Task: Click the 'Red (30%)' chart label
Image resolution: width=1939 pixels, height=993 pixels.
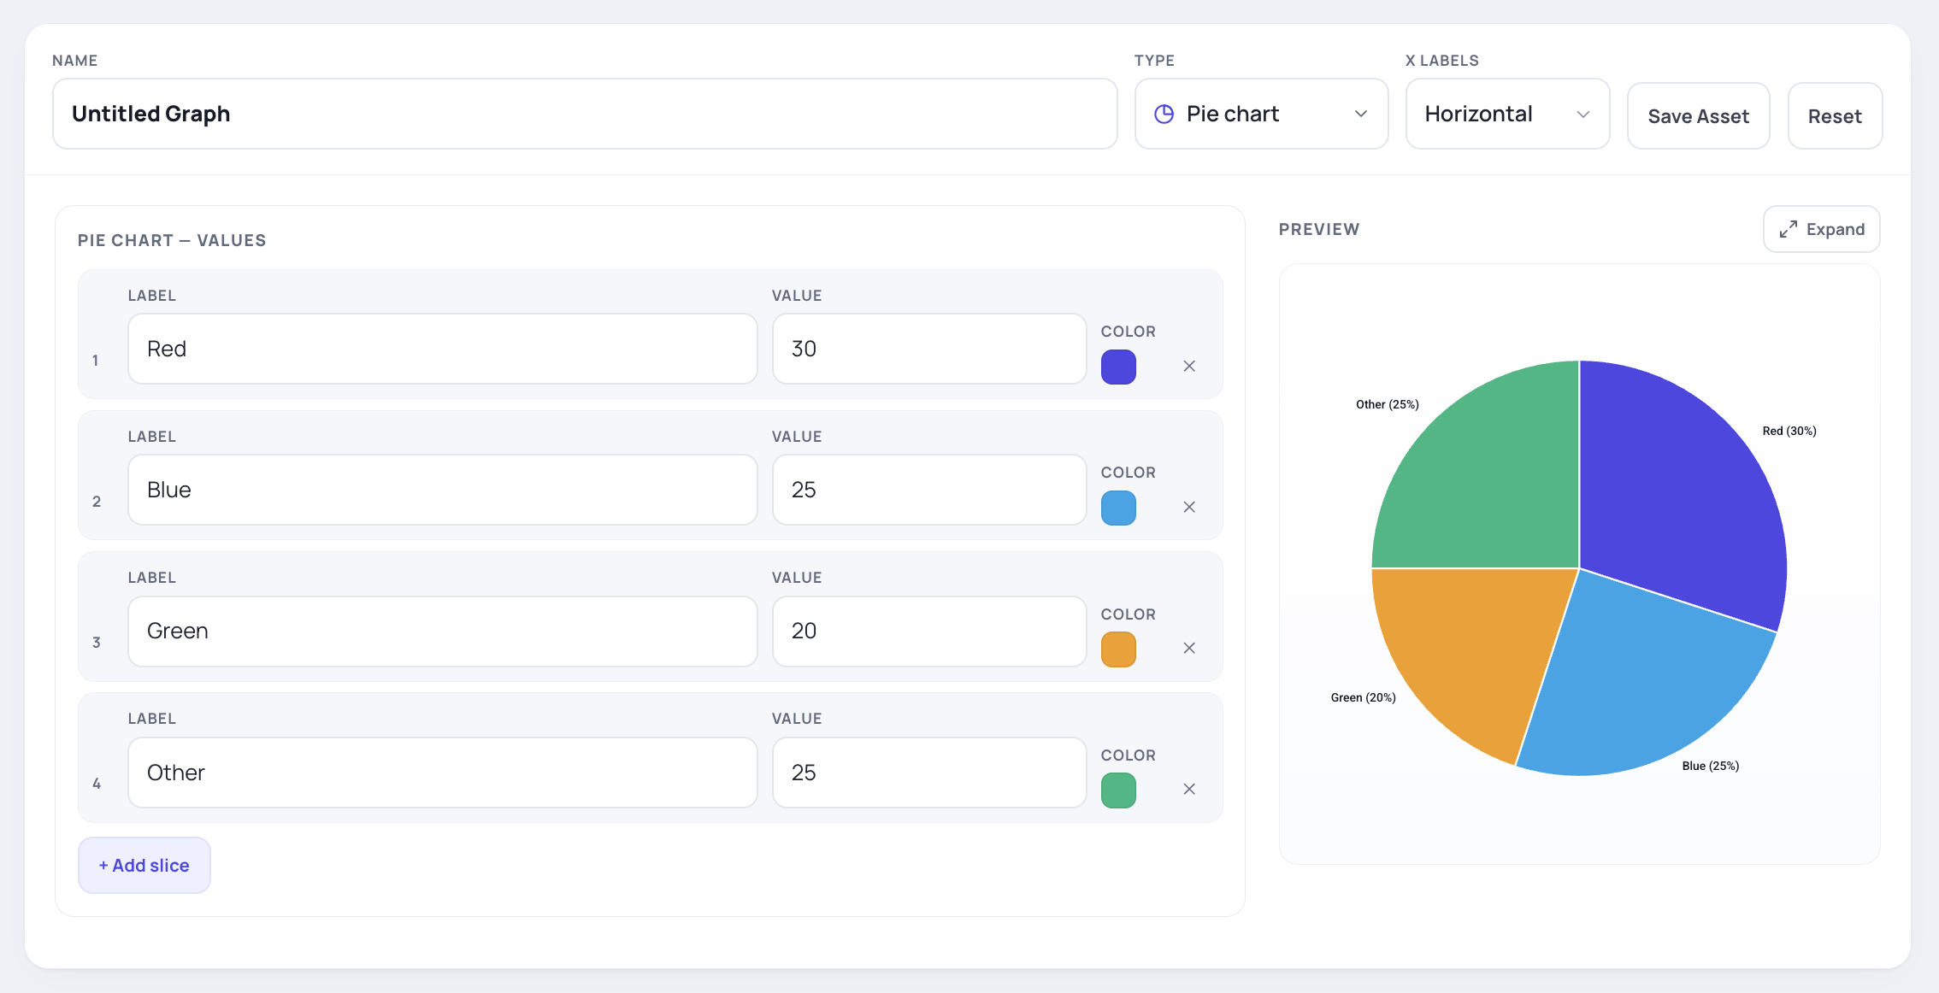Action: click(1789, 431)
